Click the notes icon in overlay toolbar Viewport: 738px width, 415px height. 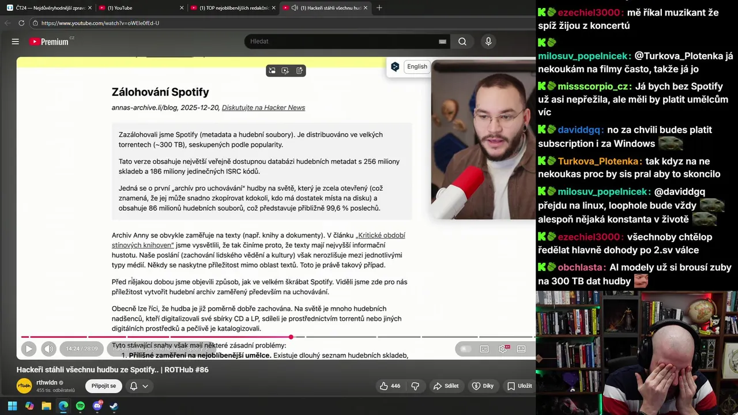299,70
